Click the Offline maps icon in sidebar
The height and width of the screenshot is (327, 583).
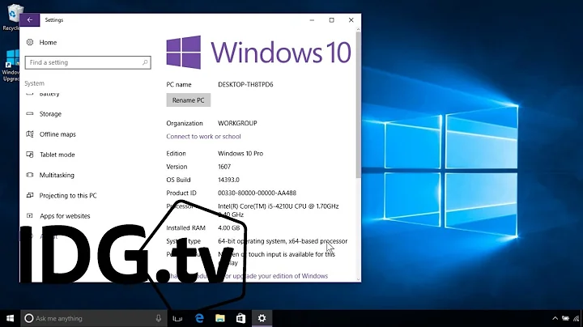coord(30,134)
